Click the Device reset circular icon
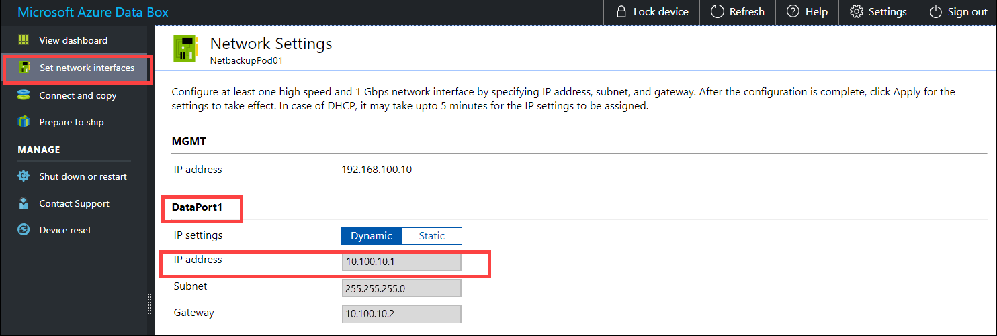 coord(24,230)
